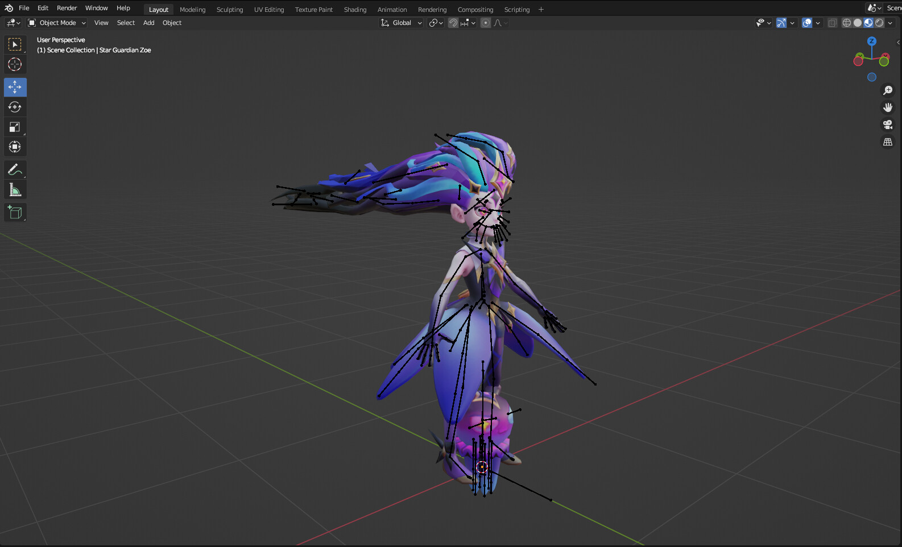Switch to the Layout workspace tab
This screenshot has width=902, height=547.
159,10
